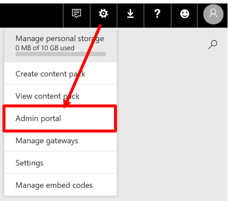Click the red highlight border around Admin portal
This screenshot has height=201, width=228.
(60, 106)
